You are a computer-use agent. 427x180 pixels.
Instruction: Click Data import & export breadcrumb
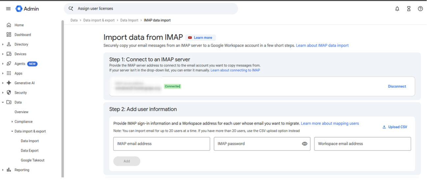click(99, 20)
